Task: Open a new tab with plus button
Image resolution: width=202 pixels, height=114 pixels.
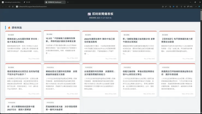Action: 68,2
